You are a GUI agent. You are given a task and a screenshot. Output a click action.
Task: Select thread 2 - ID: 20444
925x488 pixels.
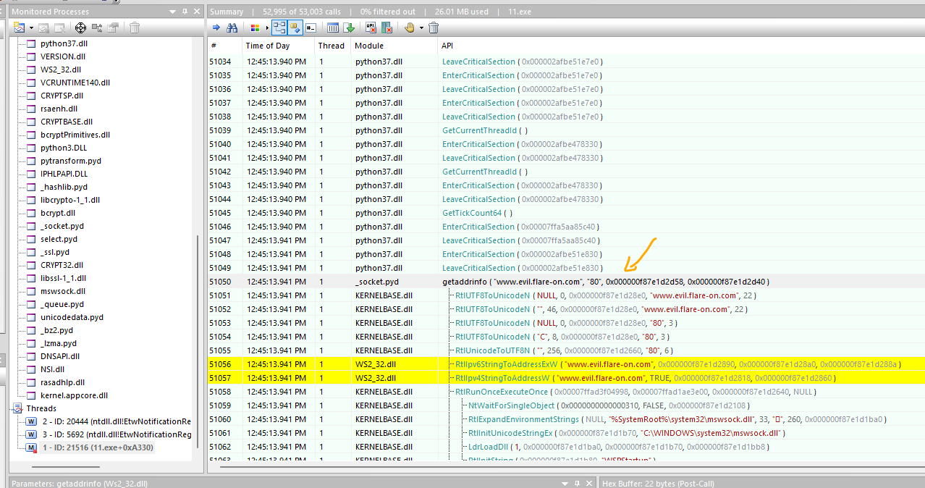coord(116,421)
